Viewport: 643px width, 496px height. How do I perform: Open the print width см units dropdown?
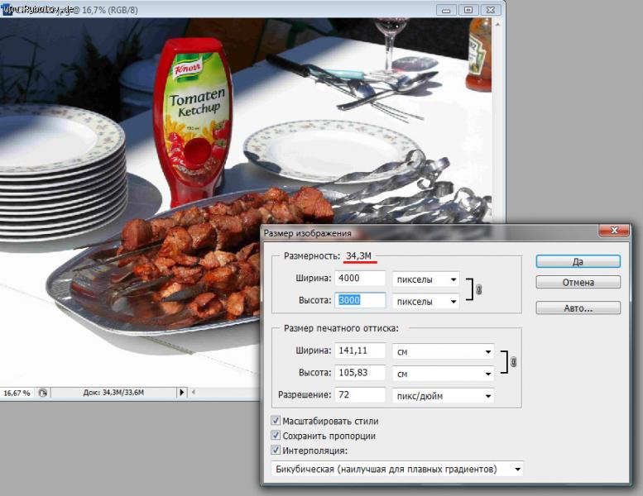coord(443,351)
